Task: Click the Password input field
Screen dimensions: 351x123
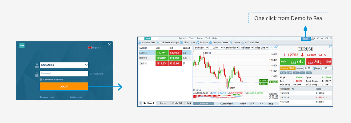Action: pyautogui.click(x=64, y=73)
